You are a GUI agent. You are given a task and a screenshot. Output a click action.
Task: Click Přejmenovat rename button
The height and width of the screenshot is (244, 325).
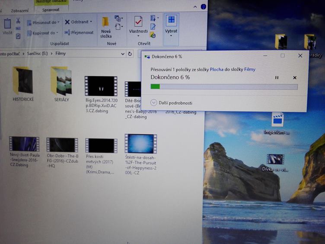[79, 32]
